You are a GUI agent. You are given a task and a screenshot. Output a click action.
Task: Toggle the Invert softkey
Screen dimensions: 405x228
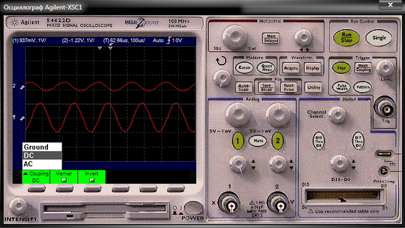pos(91,177)
